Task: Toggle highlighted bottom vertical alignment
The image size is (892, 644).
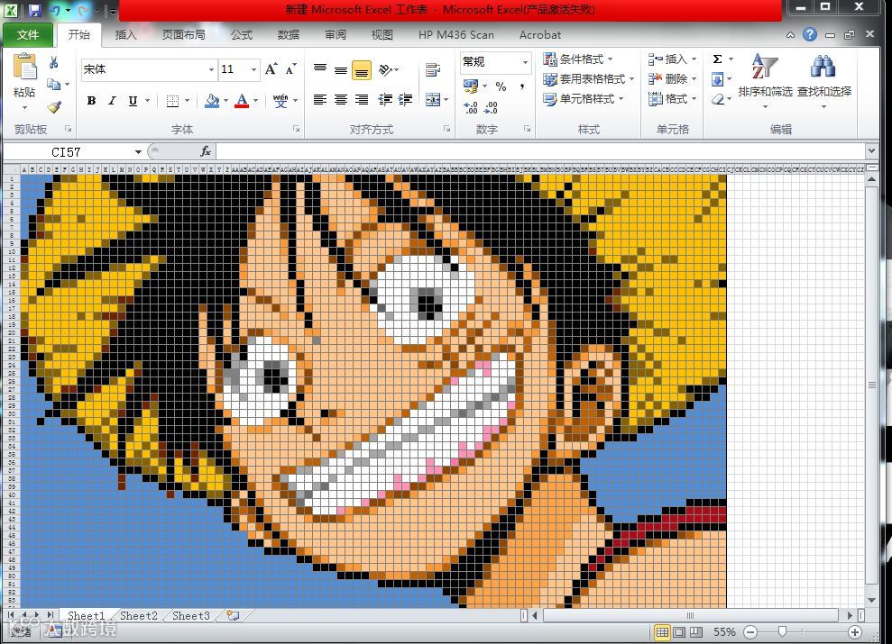Action: pos(362,70)
